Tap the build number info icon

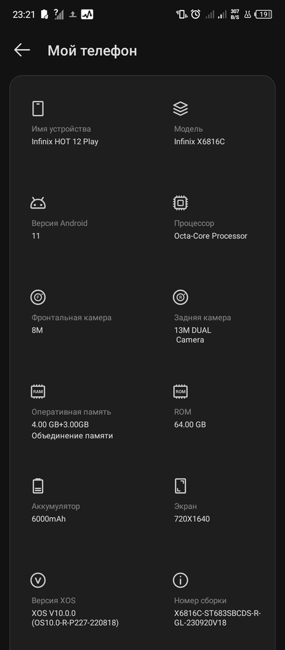click(x=180, y=580)
